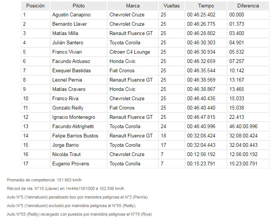Viewport: 272px width, 219px height.
Task: Click the Promedio de competencia text line
Action: pyautogui.click(x=44, y=180)
